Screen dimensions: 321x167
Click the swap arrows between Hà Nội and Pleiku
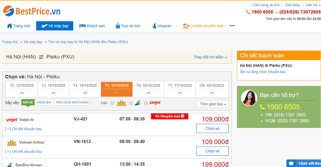(x=41, y=57)
